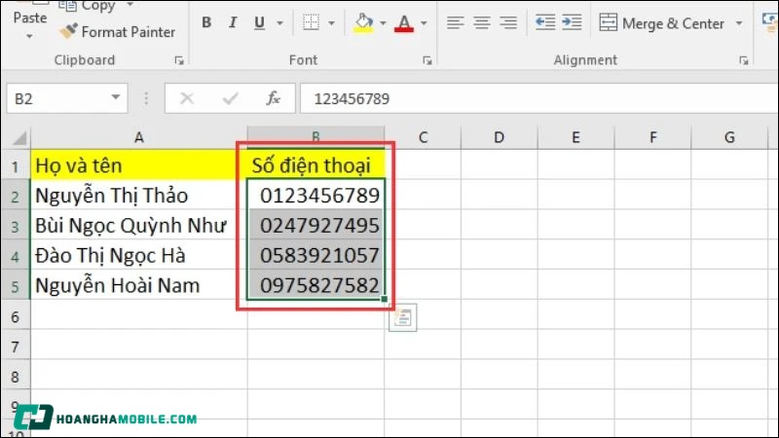Cancel formula entry with X icon

tap(187, 98)
